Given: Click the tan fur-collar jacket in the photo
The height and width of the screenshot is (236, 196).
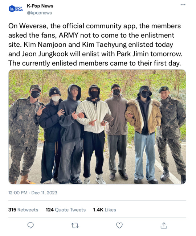Looking at the screenshot, I should (x=143, y=116).
